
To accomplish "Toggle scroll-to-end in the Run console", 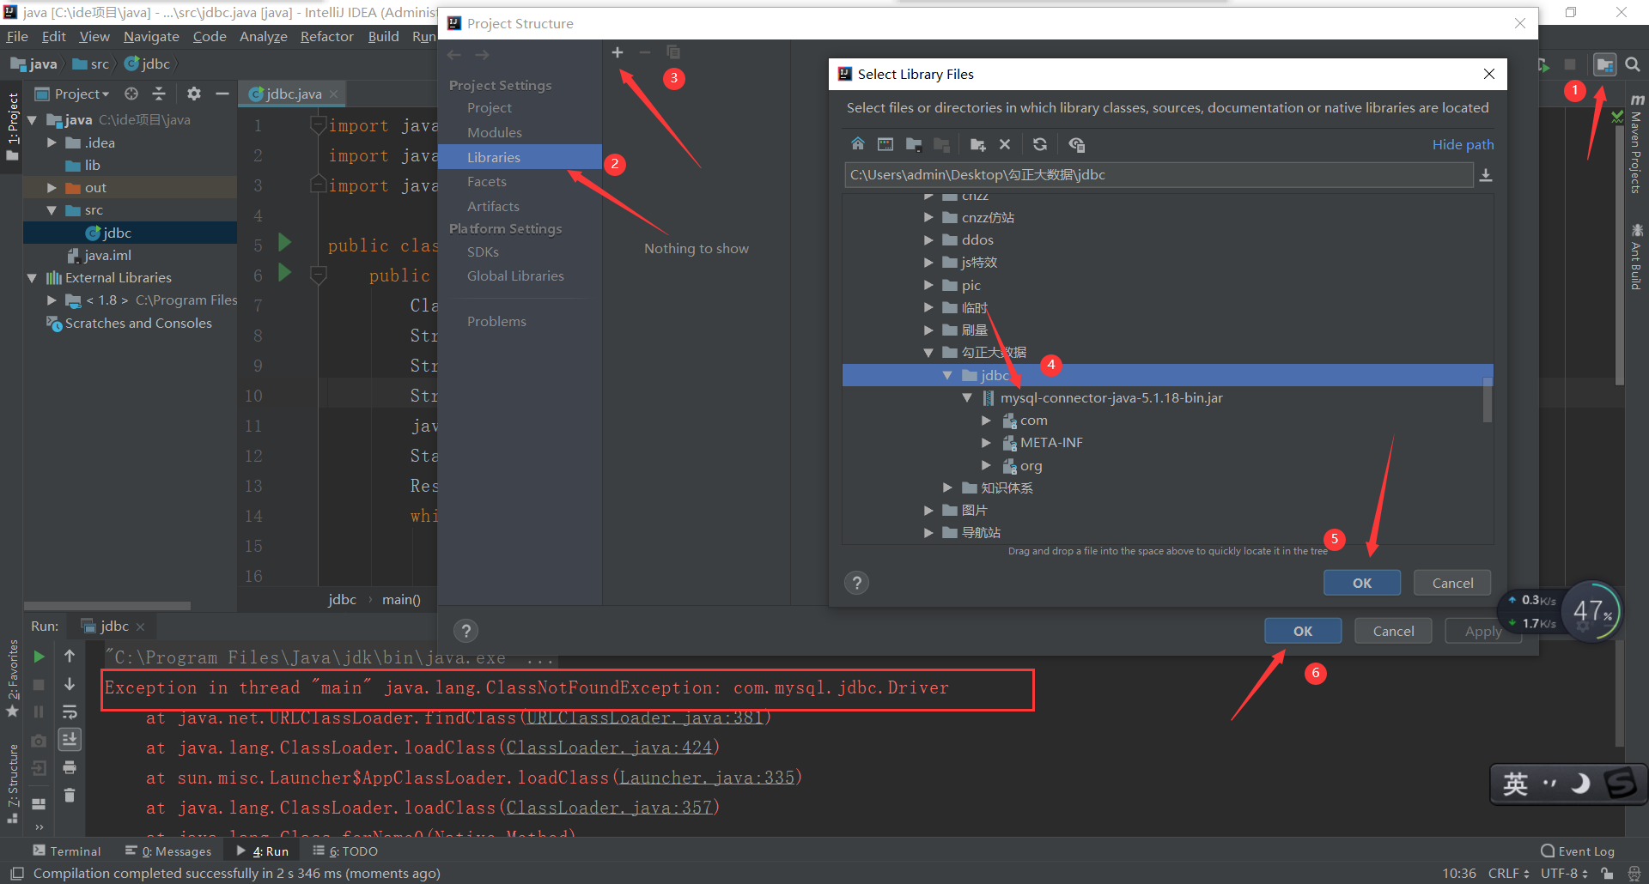I will (x=70, y=739).
